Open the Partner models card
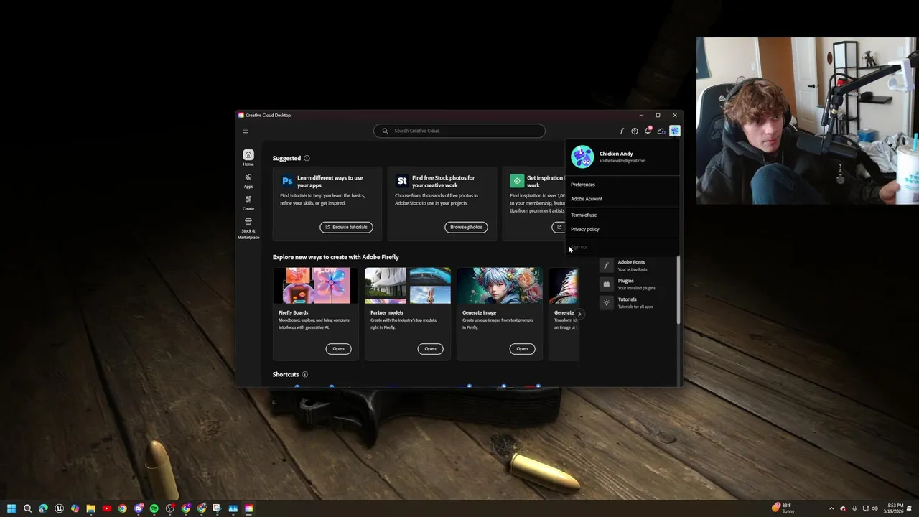The width and height of the screenshot is (919, 517). (430, 348)
